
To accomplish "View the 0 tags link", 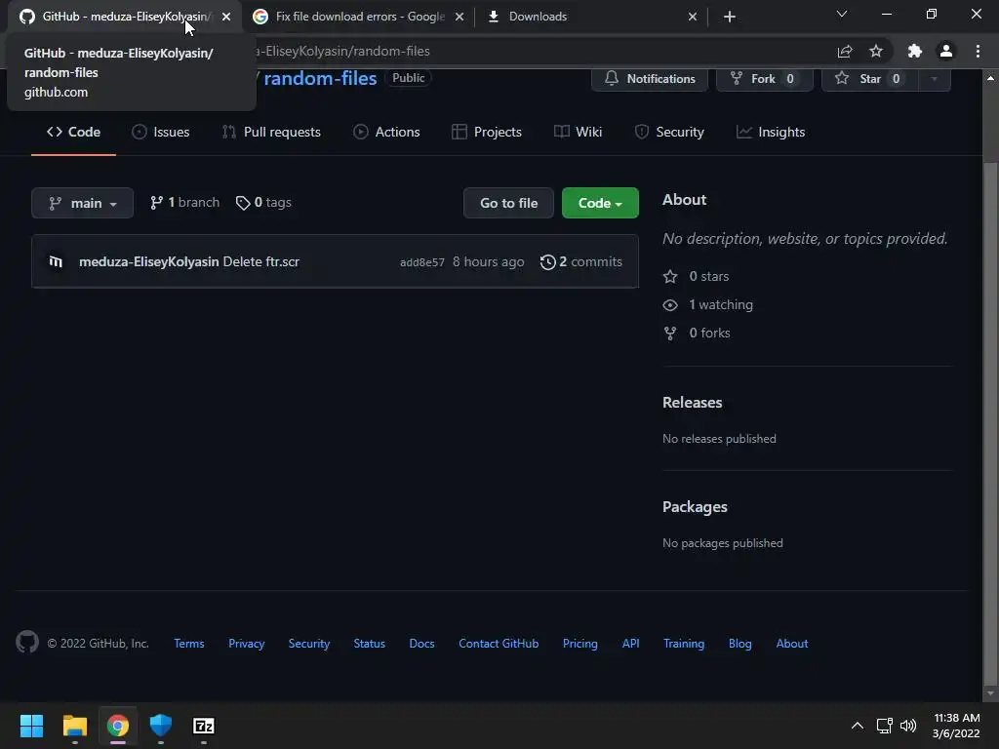I will tap(263, 203).
